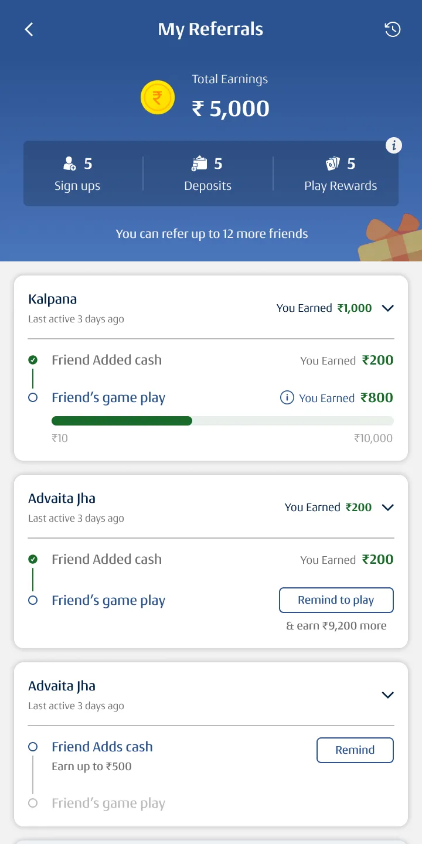Tap the Play Rewards cards icon

[x=332, y=164]
